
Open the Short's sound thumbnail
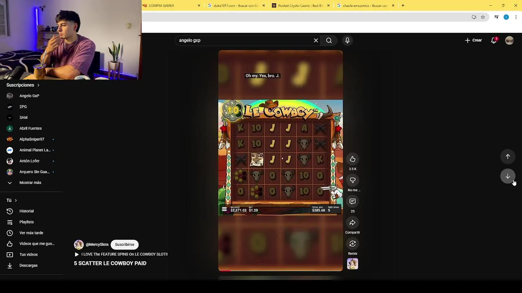(353, 264)
